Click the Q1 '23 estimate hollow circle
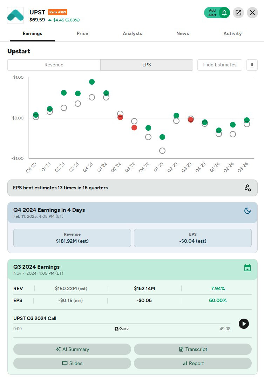Image resolution: width=264 pixels, height=378 pixels. tap(162, 151)
